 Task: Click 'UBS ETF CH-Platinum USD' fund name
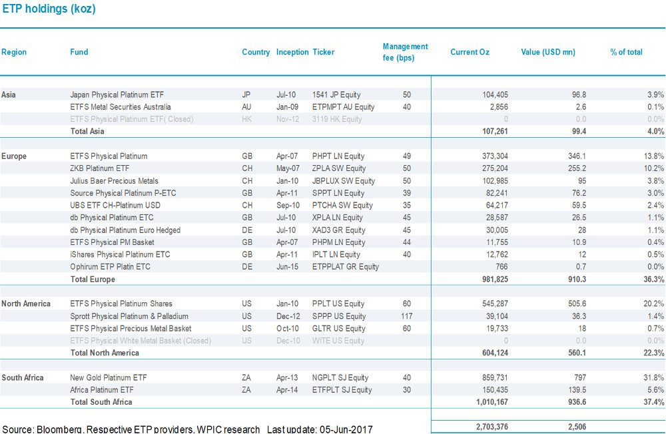115,206
